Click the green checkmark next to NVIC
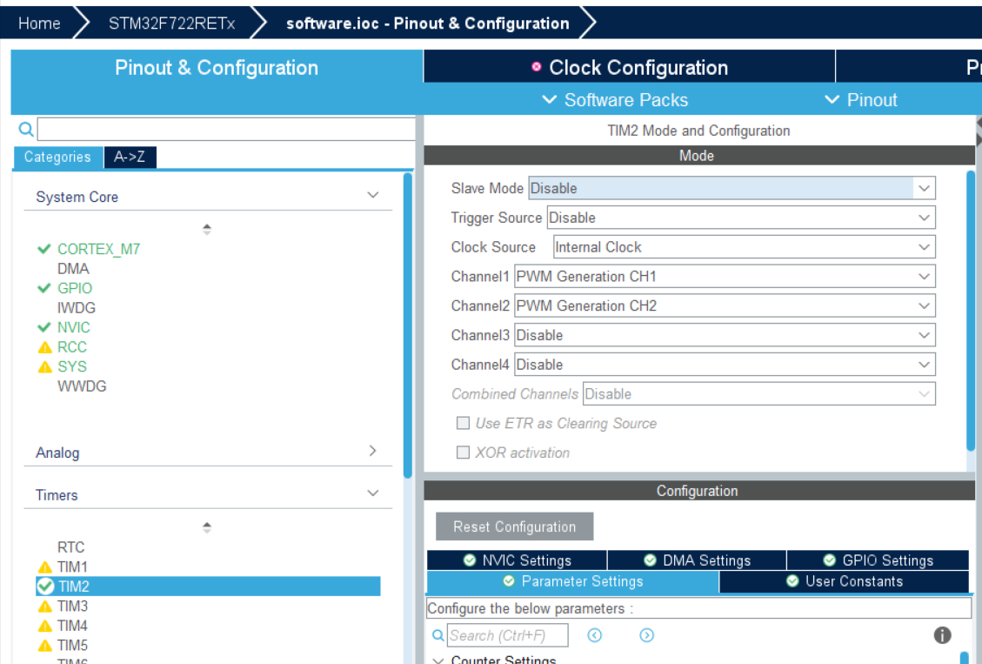 pyautogui.click(x=43, y=327)
